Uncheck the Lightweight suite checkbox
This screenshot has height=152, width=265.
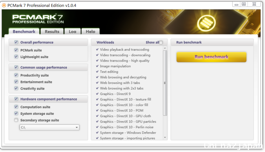(x=16, y=57)
